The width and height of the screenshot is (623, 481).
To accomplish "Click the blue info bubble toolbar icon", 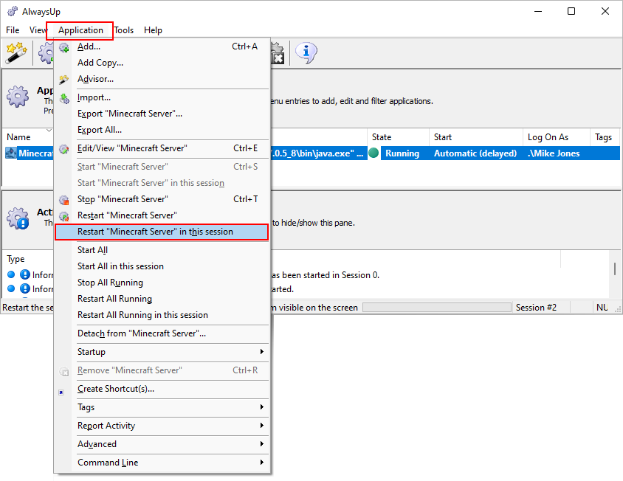I will point(306,52).
